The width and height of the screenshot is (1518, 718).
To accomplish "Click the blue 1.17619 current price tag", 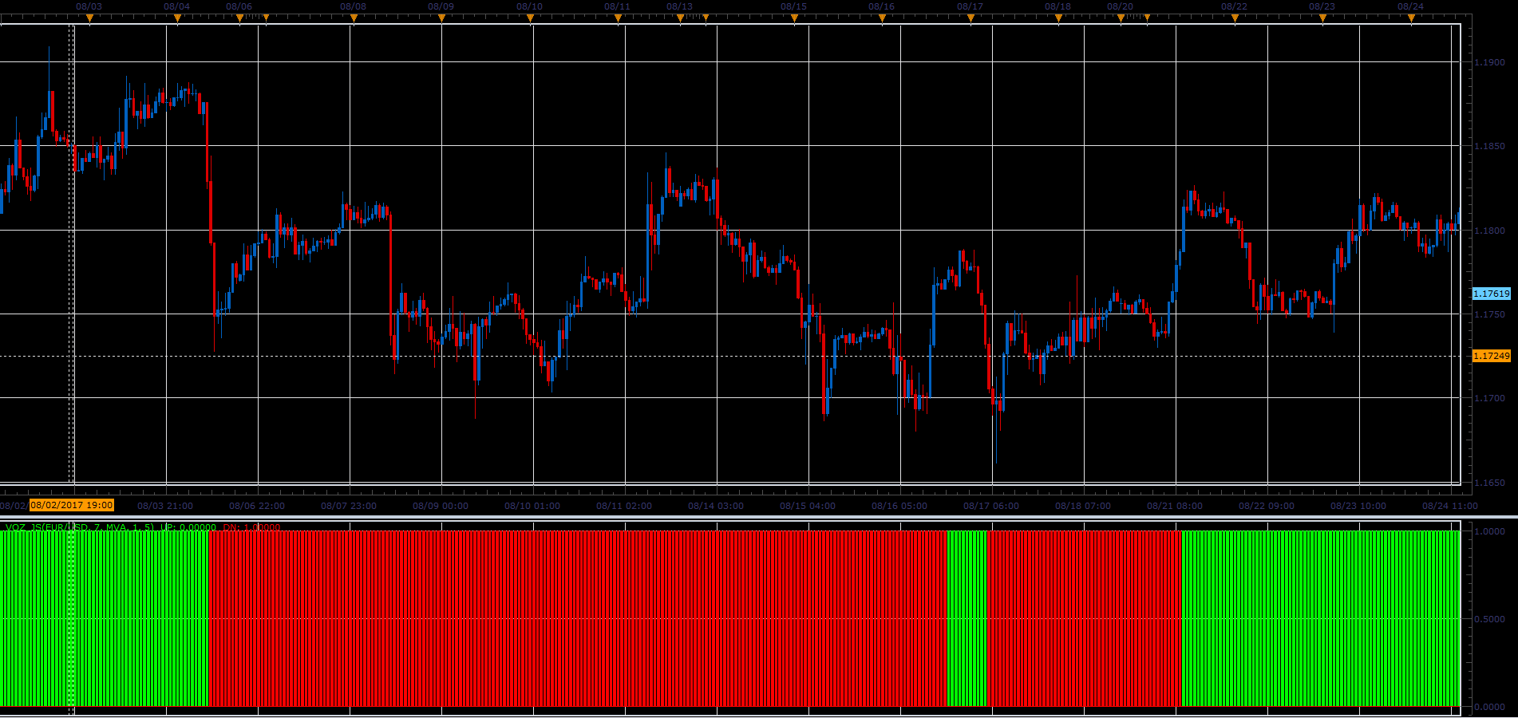I will 1491,294.
